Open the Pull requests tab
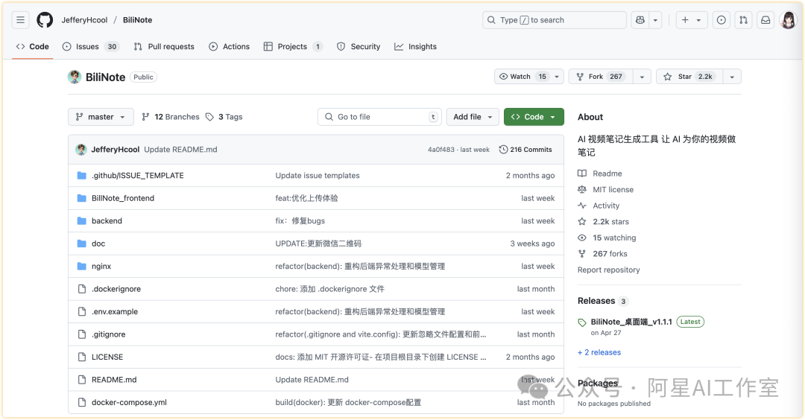805x420 pixels. pyautogui.click(x=164, y=46)
